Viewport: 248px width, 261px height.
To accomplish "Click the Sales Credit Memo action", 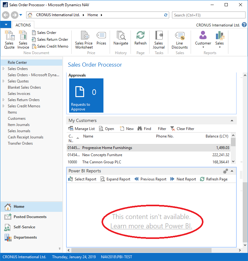I will [50, 46].
